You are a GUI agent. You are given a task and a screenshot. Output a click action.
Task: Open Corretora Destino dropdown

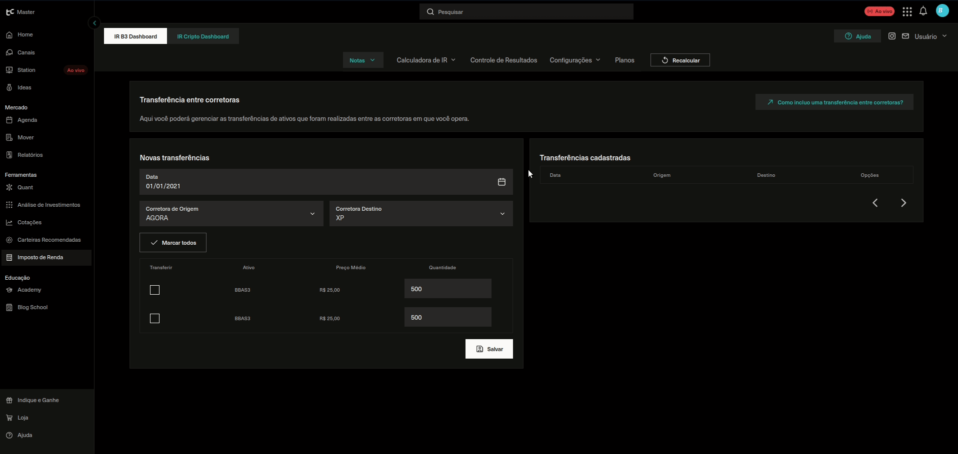click(421, 214)
